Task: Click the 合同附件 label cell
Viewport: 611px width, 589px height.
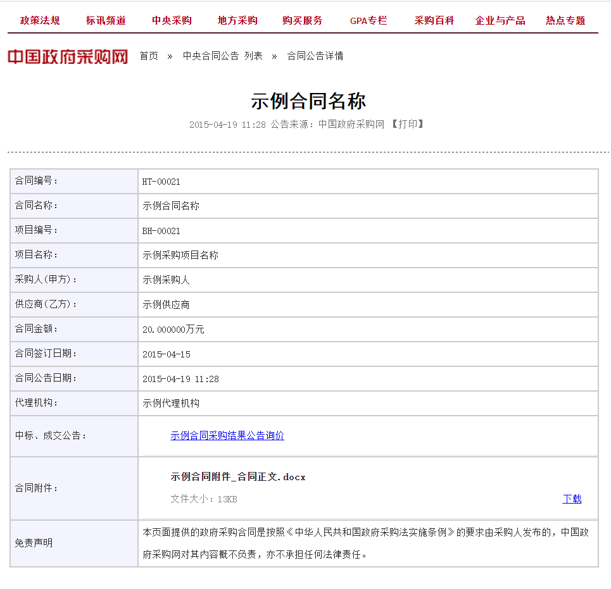Action: tap(74, 488)
